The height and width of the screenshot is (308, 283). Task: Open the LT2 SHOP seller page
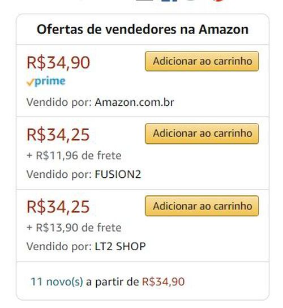(x=120, y=246)
